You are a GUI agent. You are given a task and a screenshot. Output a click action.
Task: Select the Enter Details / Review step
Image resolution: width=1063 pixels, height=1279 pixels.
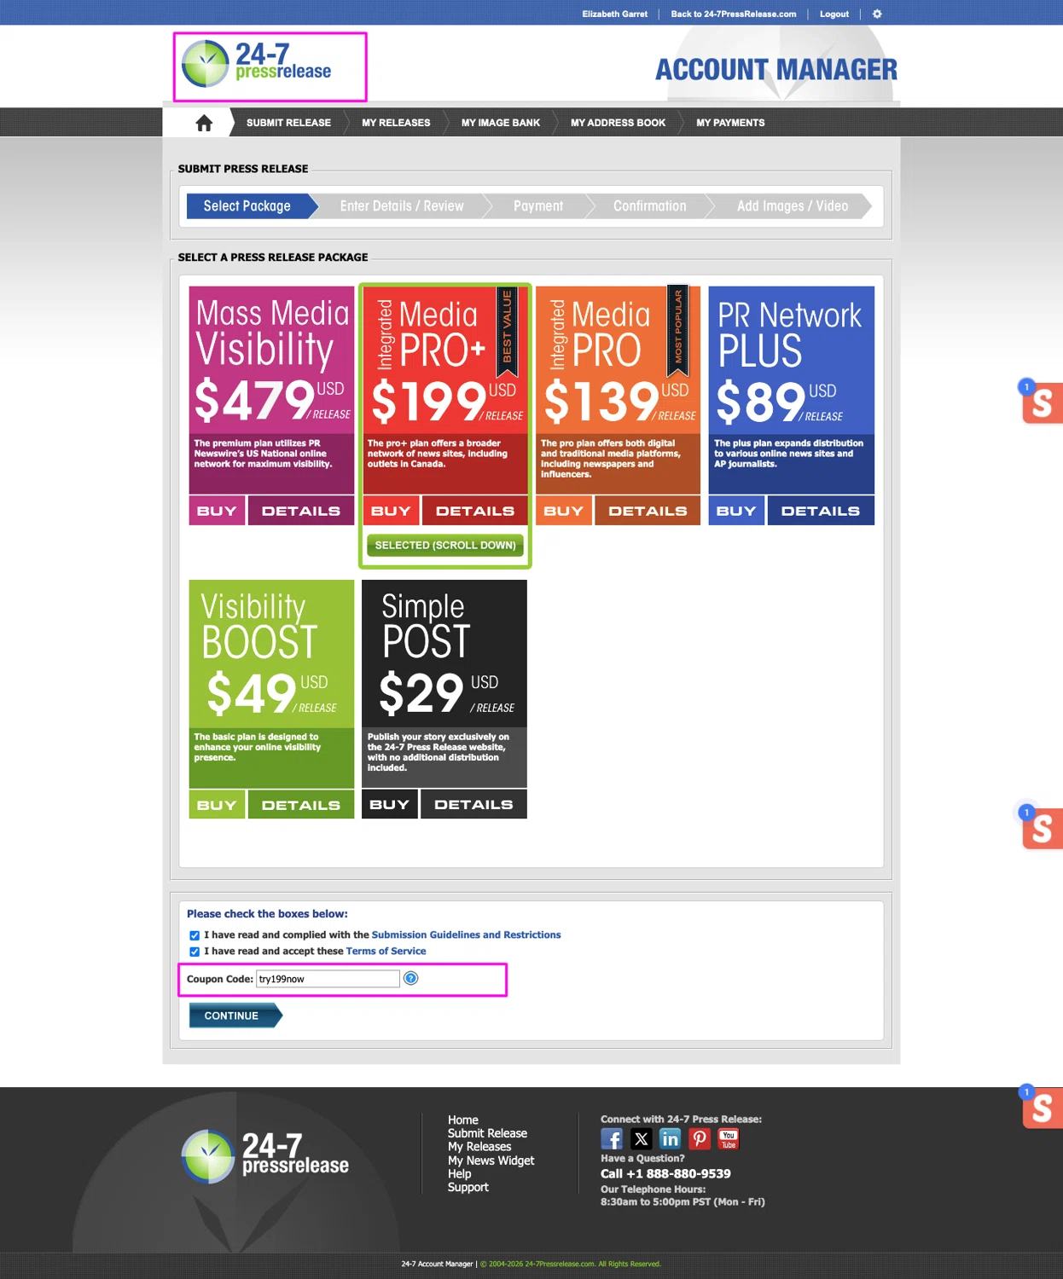click(402, 206)
